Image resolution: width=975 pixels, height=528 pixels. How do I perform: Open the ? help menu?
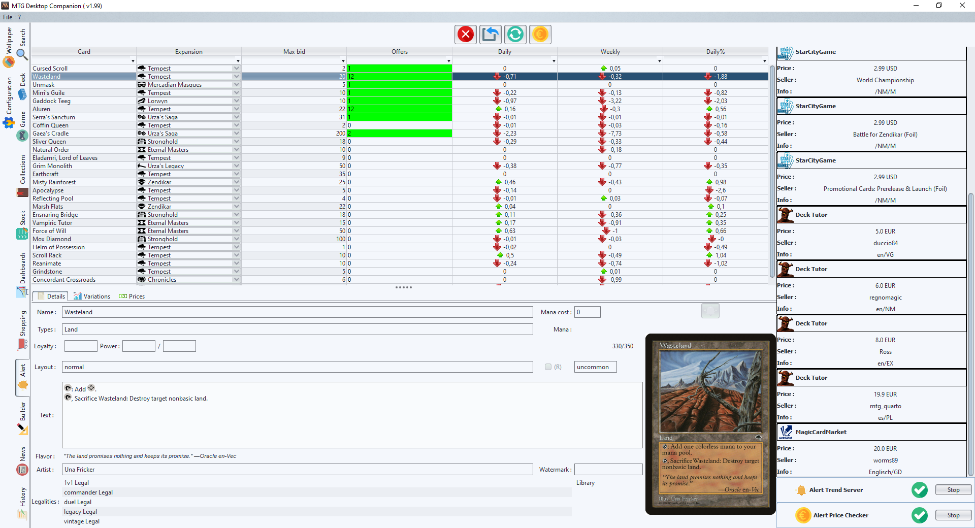point(20,17)
